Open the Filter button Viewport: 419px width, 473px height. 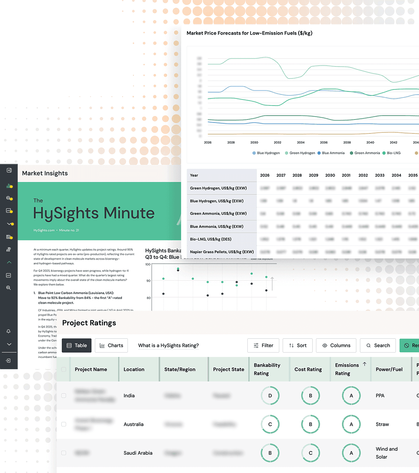point(263,345)
